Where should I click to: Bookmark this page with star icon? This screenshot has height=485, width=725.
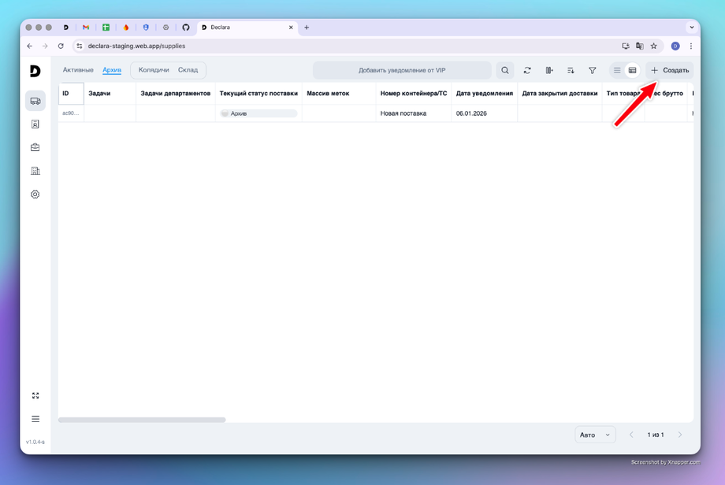654,46
